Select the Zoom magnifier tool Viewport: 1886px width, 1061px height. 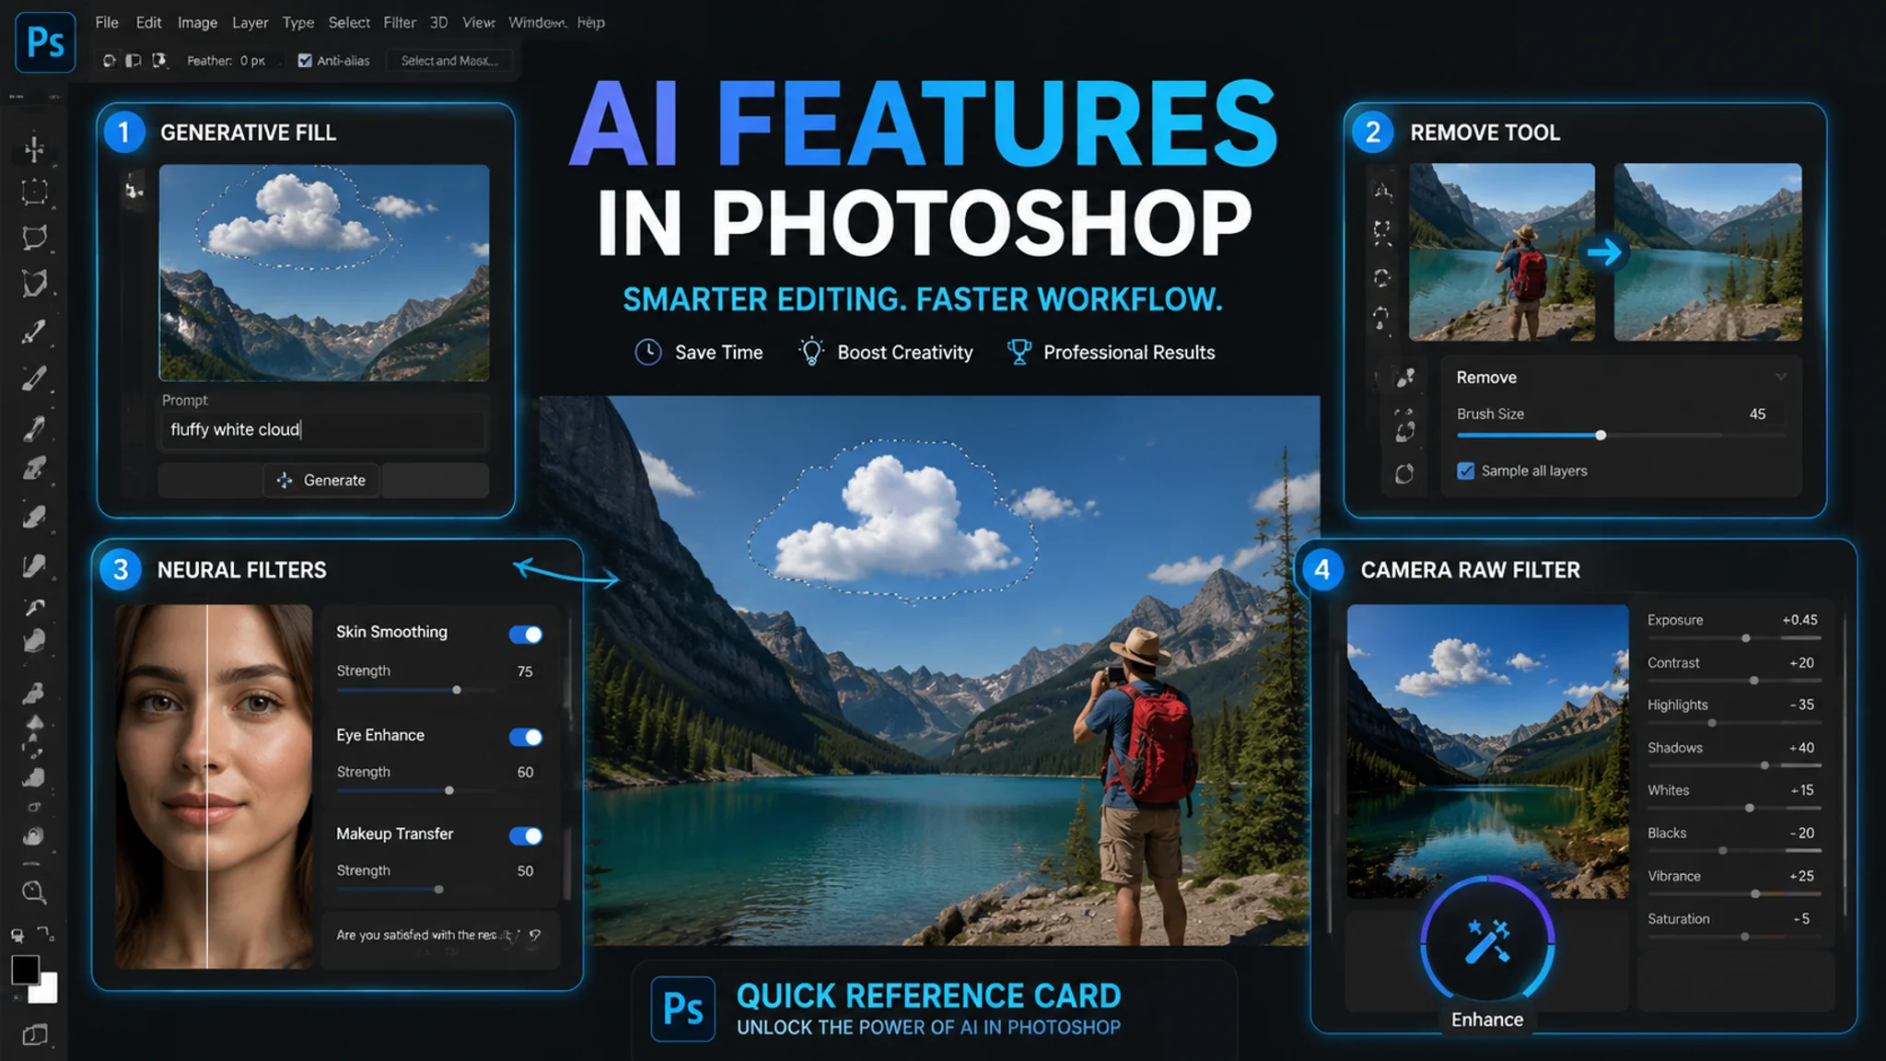pyautogui.click(x=33, y=892)
